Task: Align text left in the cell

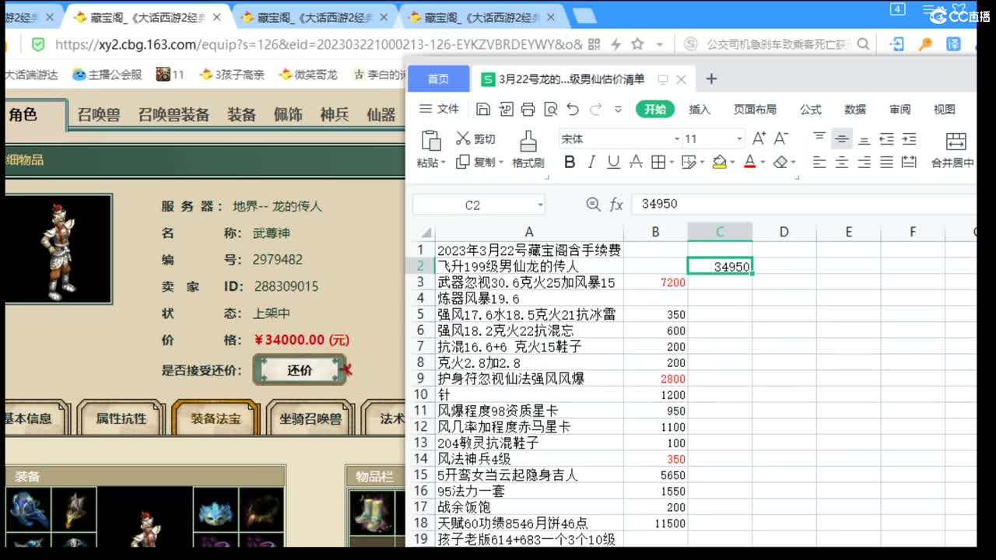Action: 819,162
